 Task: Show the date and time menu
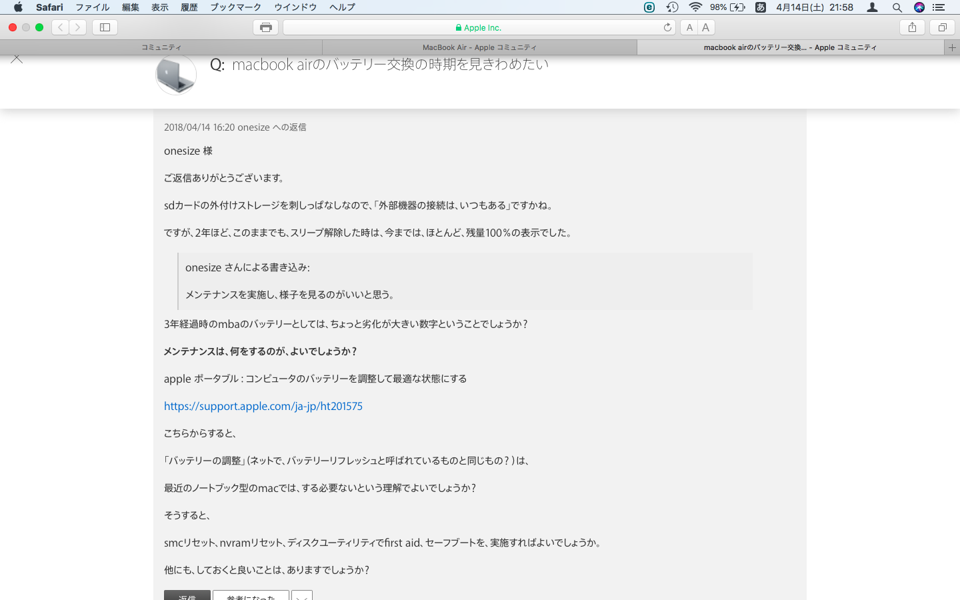(815, 7)
